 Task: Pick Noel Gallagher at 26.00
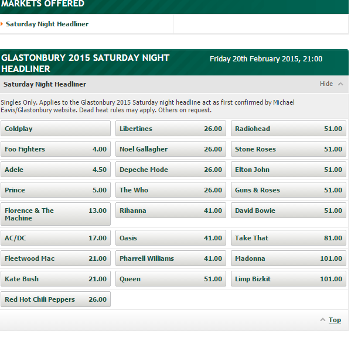point(171,149)
